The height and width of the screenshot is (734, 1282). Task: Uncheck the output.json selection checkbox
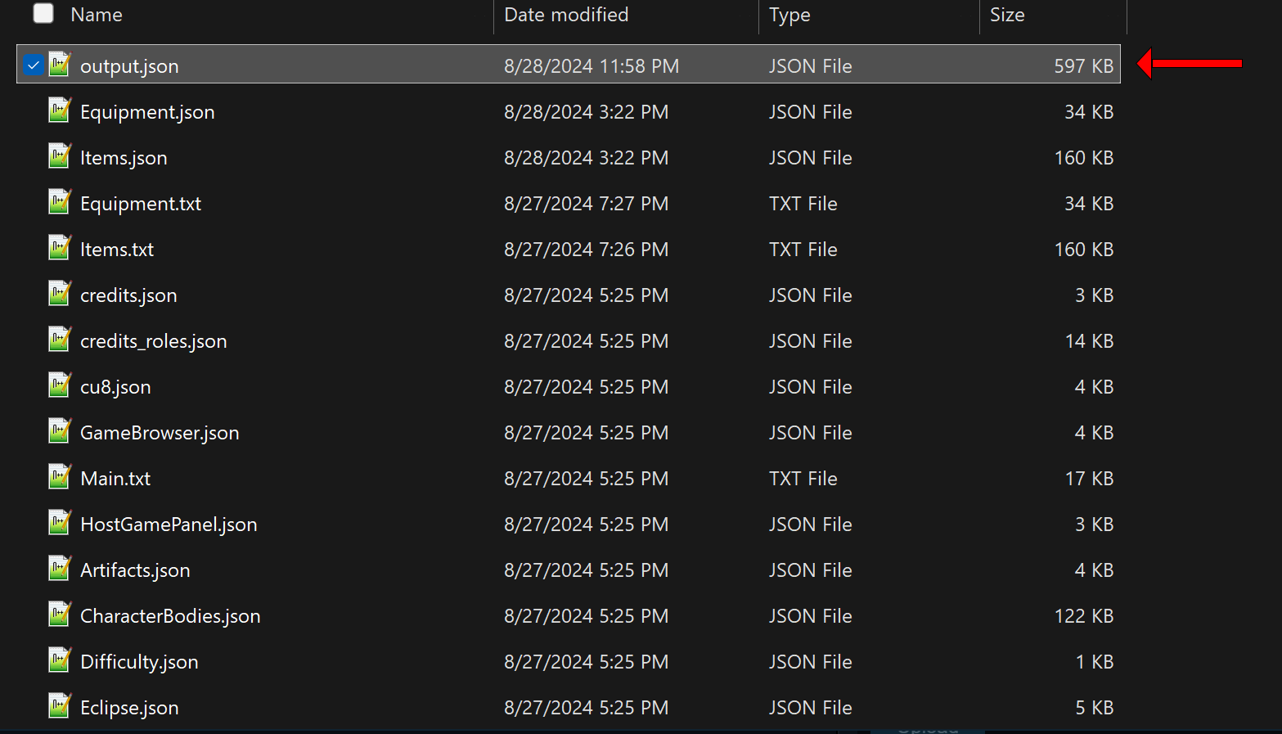point(33,65)
